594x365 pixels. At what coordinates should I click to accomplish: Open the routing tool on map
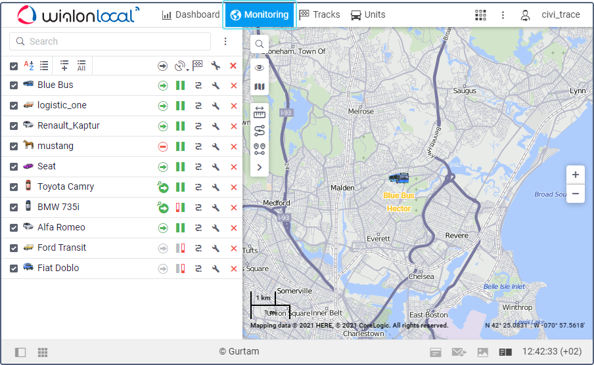pos(260,131)
